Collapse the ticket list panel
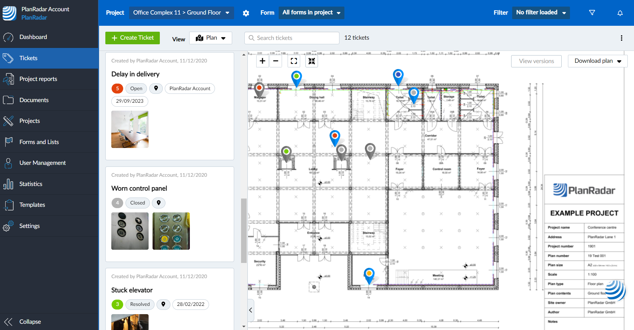634x330 pixels. 251,310
